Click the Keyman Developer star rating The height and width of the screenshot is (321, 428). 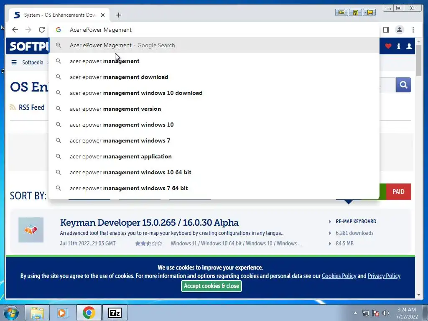(x=149, y=244)
